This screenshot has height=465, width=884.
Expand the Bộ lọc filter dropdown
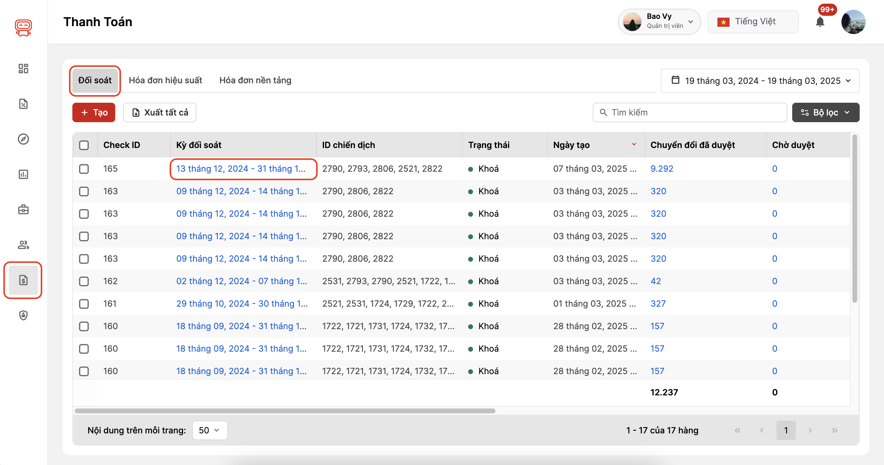(825, 112)
